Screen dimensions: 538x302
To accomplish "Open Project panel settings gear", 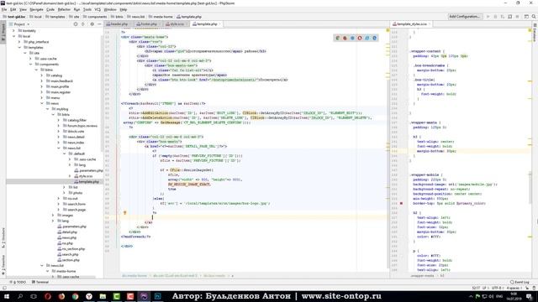I will pyautogui.click(x=92, y=24).
